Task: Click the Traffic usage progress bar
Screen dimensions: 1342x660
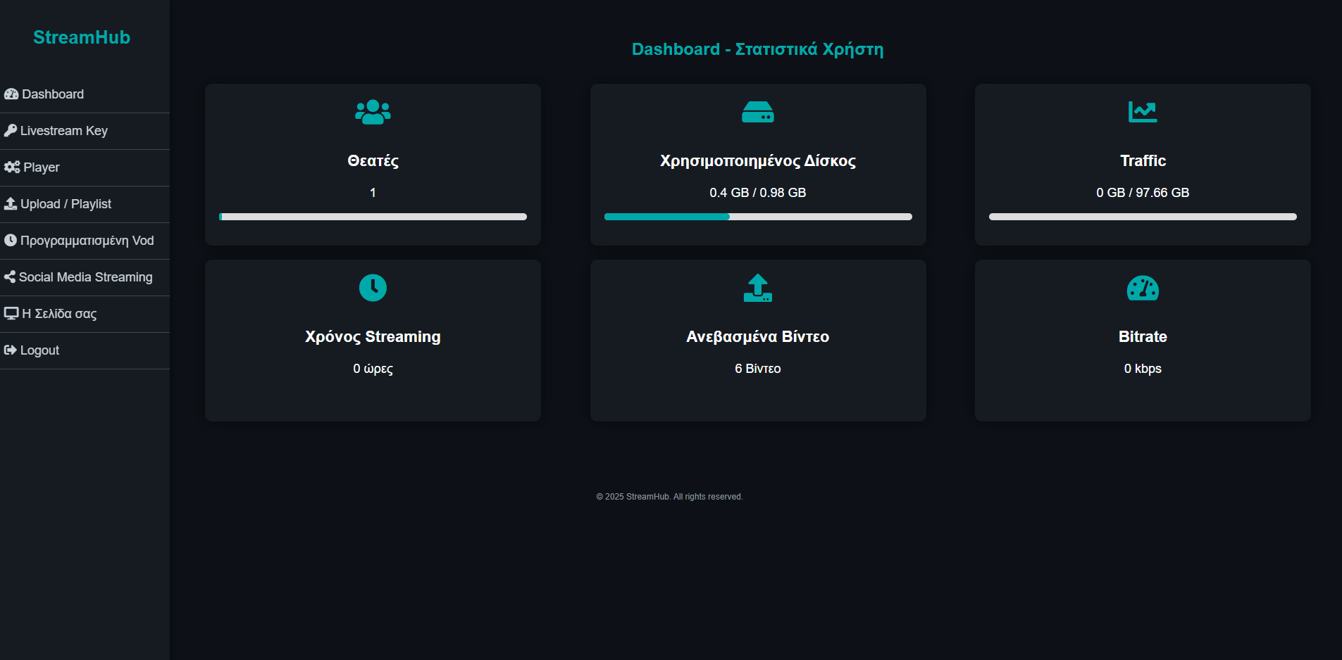Action: [1142, 217]
